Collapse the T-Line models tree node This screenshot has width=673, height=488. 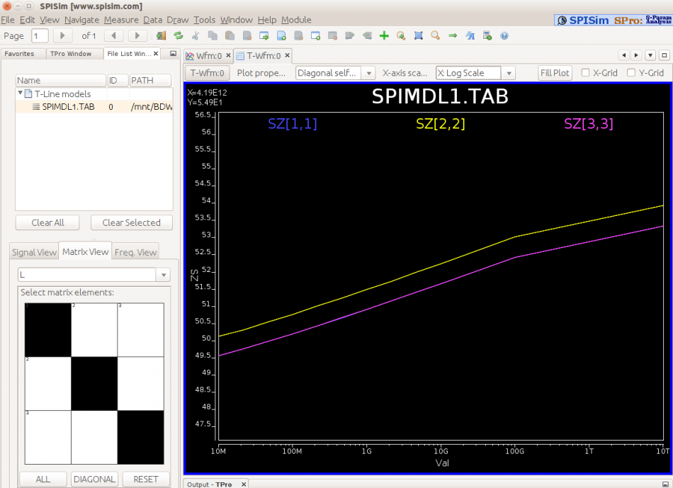[21, 93]
